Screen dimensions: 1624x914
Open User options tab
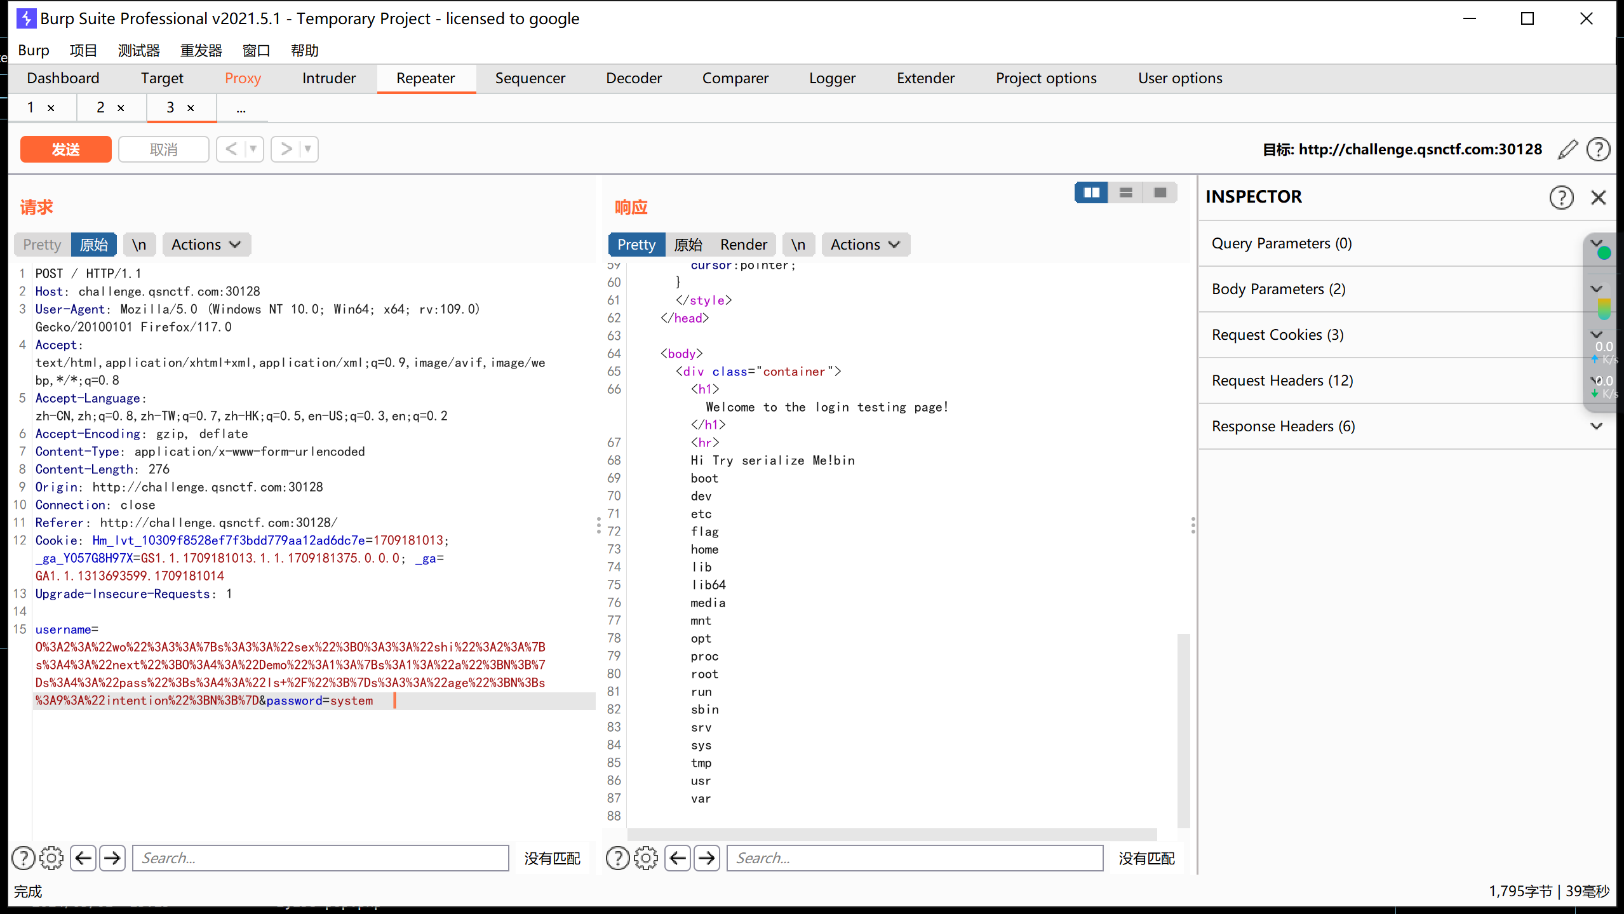tap(1180, 78)
